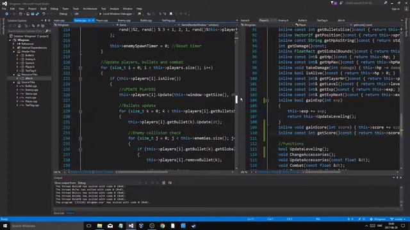Select TextTag.cpp in Solution Explorer
This screenshot has width=410, height=230.
tap(32, 105)
